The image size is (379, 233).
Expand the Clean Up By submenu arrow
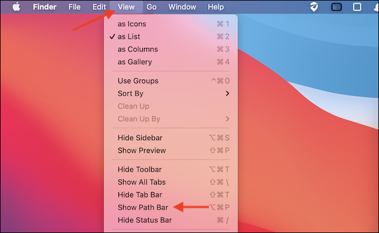[x=227, y=119]
